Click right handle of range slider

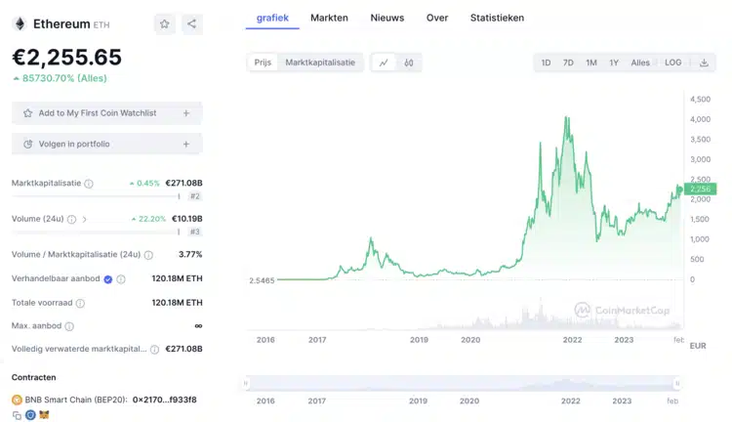pos(677,384)
